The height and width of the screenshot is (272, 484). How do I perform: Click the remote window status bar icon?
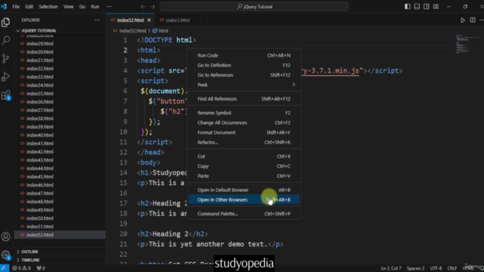pos(5,268)
